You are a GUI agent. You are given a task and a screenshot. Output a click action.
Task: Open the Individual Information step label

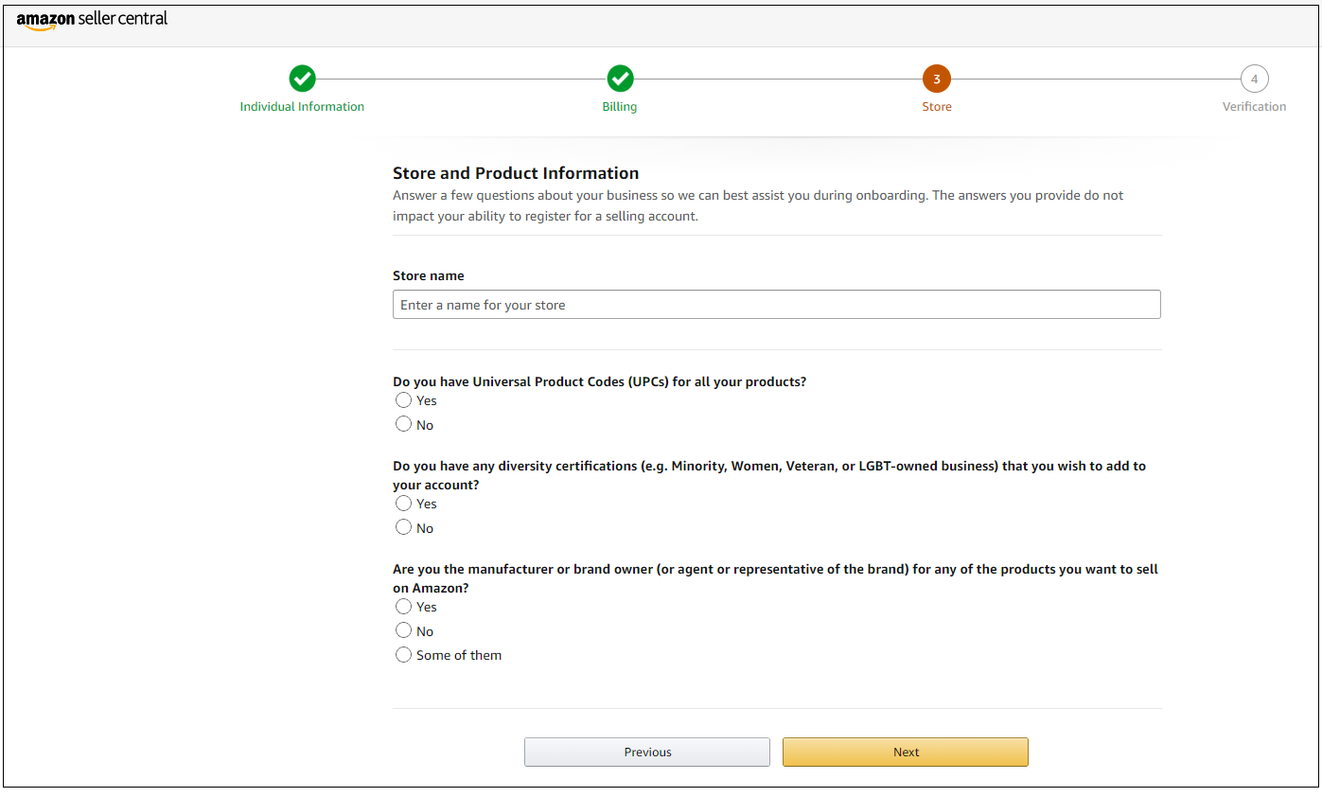pyautogui.click(x=302, y=107)
